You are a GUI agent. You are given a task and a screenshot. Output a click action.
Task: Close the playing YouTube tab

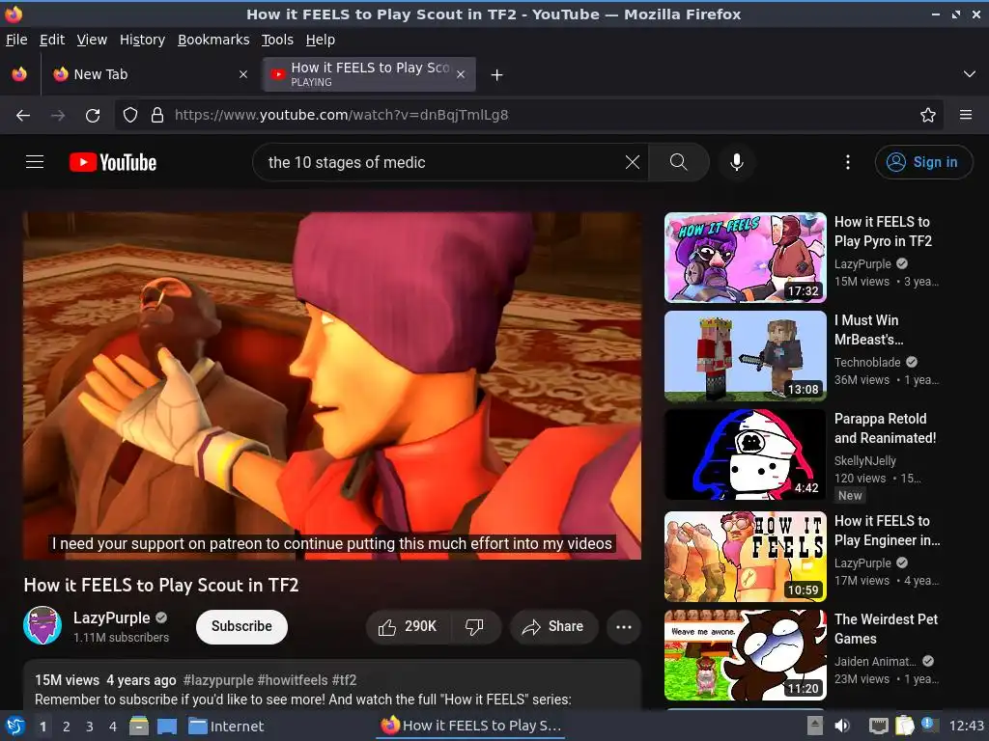pyautogui.click(x=461, y=74)
